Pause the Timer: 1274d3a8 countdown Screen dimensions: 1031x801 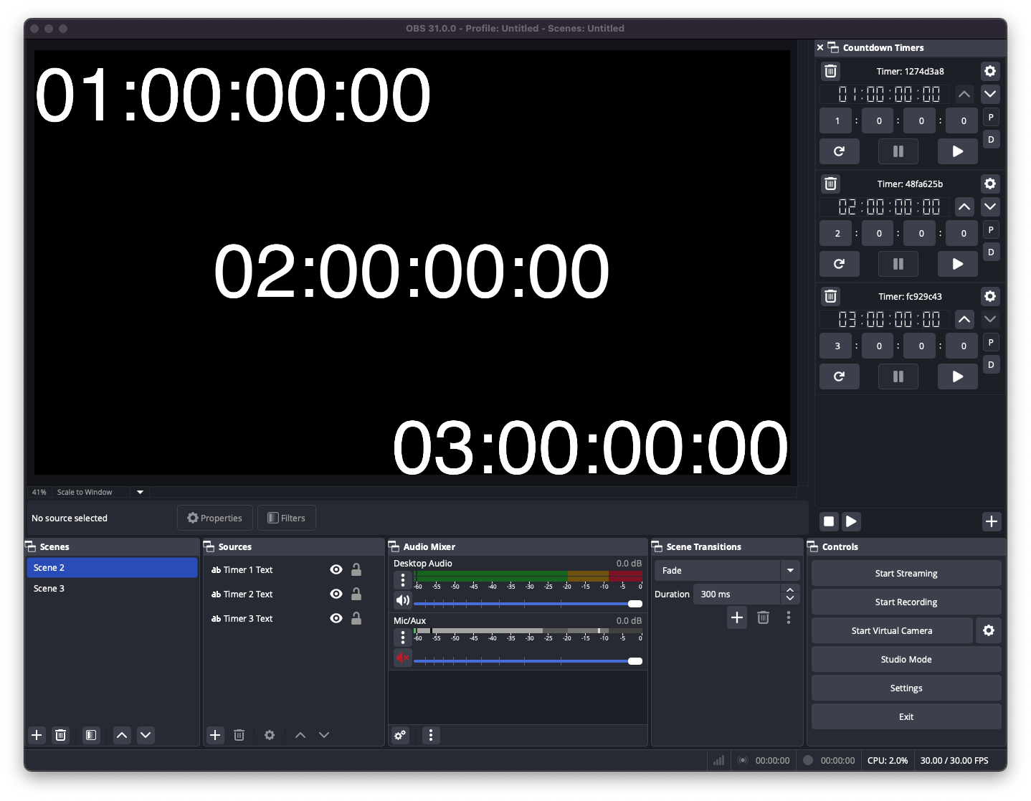[898, 151]
